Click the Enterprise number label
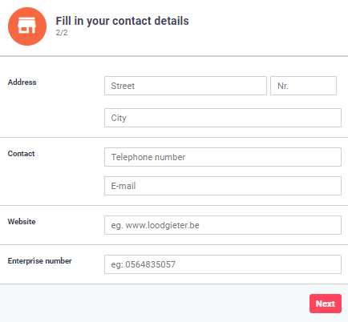Viewport: 348px width, 322px height. pos(39,261)
